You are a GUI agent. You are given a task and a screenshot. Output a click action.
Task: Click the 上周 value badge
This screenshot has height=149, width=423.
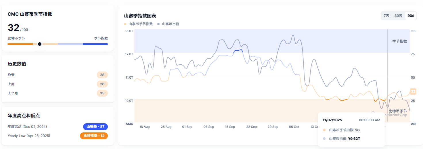tap(102, 84)
